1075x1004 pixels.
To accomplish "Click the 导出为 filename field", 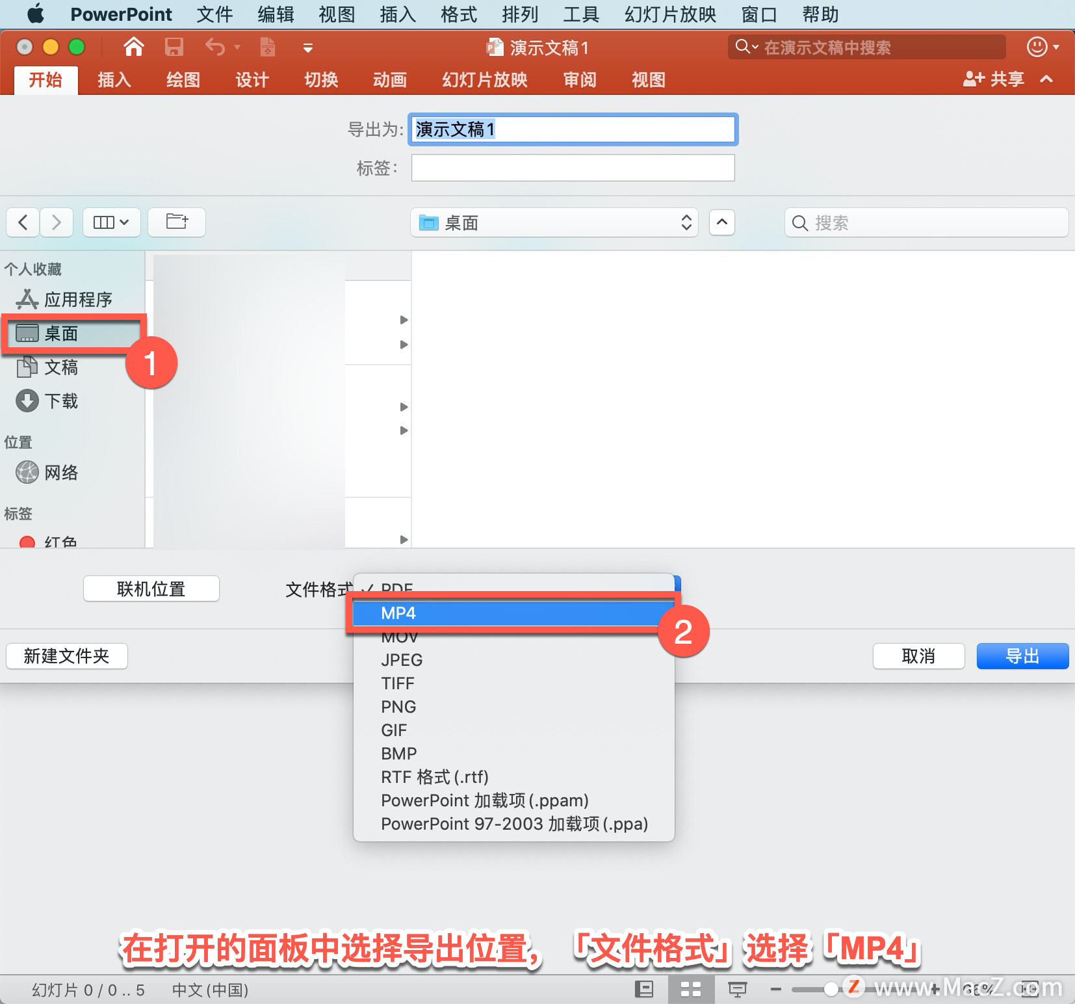I will (x=573, y=129).
